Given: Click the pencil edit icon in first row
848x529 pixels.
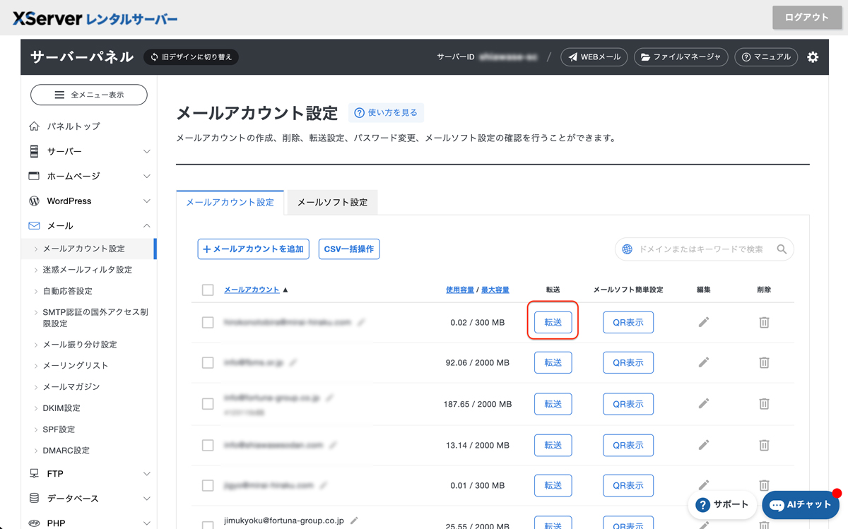Looking at the screenshot, I should pos(703,322).
